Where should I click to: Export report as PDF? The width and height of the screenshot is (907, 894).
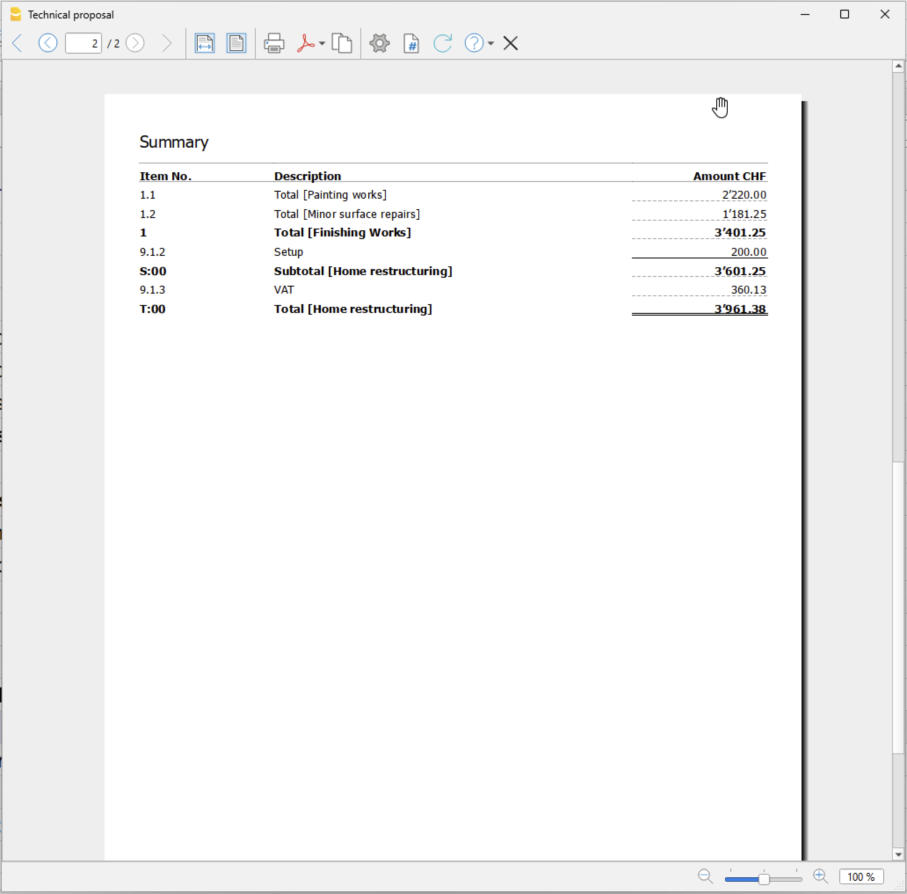click(305, 43)
